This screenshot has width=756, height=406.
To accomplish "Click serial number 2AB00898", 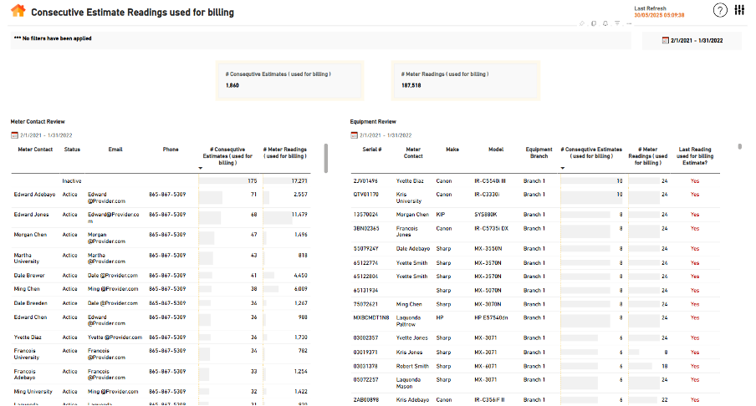I will (366, 400).
